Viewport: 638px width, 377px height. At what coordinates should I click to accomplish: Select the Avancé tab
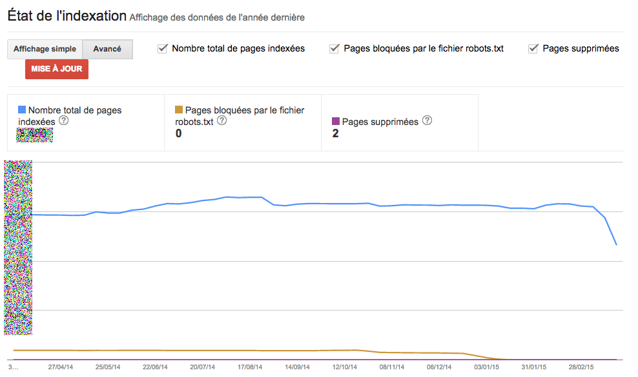pos(107,49)
